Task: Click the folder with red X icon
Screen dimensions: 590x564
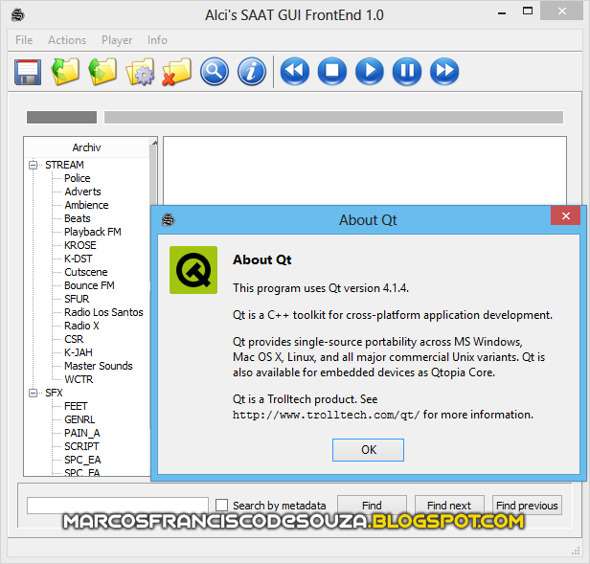Action: coord(177,72)
